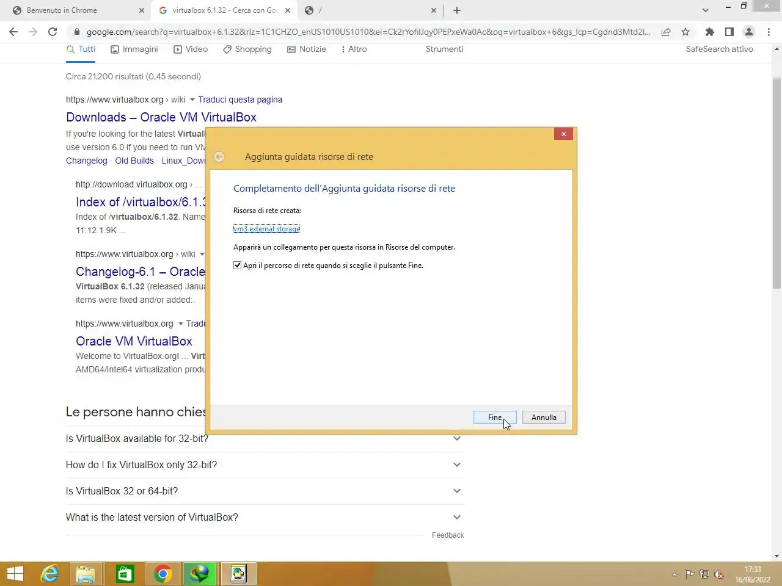Image resolution: width=782 pixels, height=586 pixels.
Task: Expand 'Is VirtualBox available for 32-bit?'
Action: point(265,439)
